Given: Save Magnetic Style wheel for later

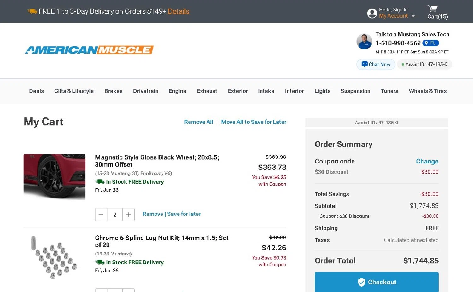Looking at the screenshot, I should click(x=184, y=214).
